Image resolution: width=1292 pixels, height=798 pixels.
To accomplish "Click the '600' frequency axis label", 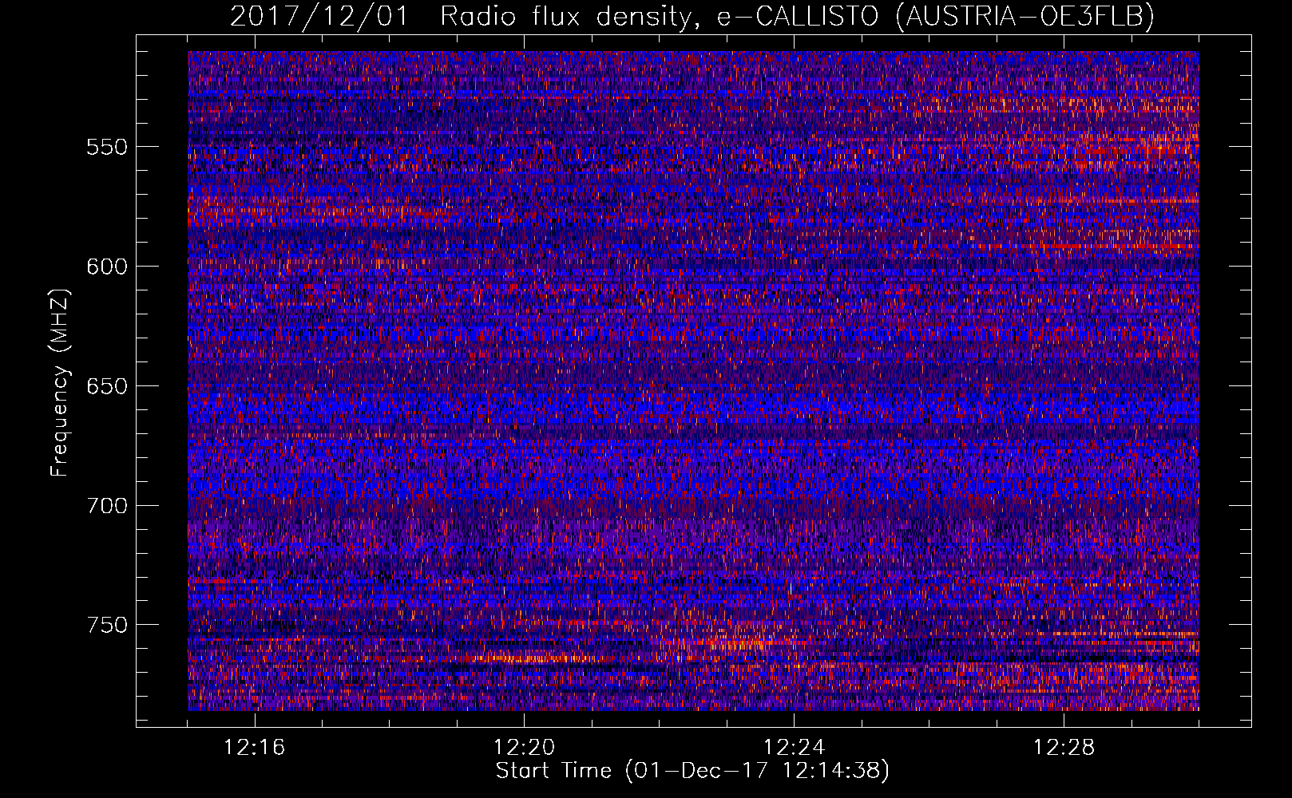I will (107, 267).
